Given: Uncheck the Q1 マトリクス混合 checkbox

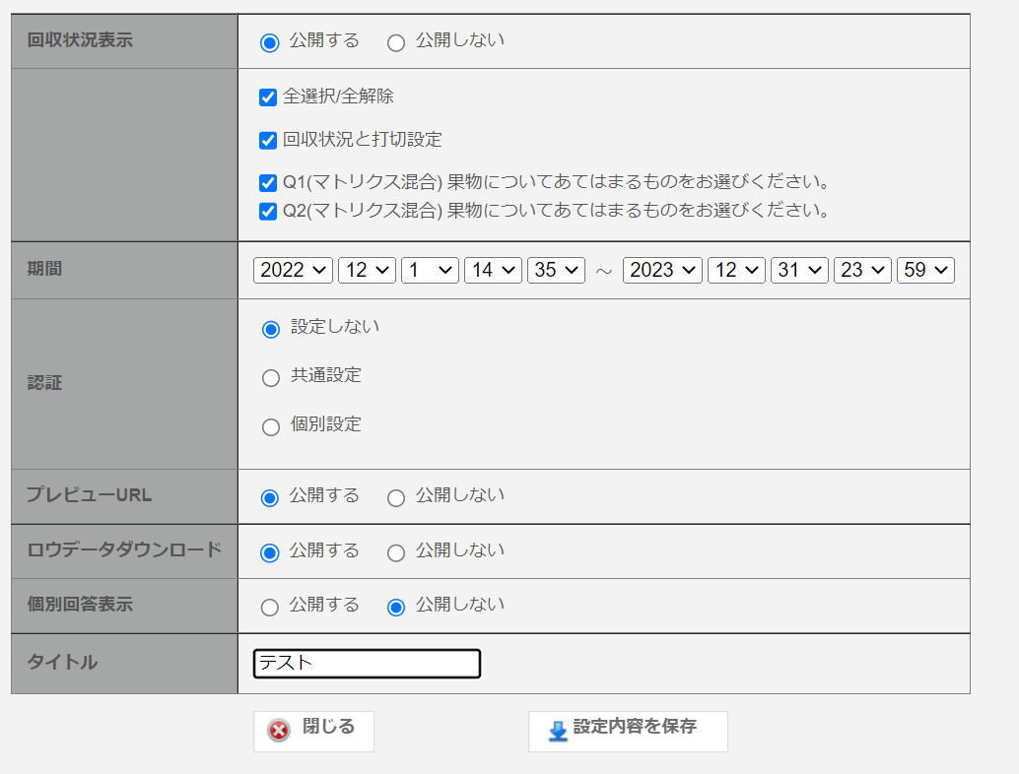Looking at the screenshot, I should 268,183.
